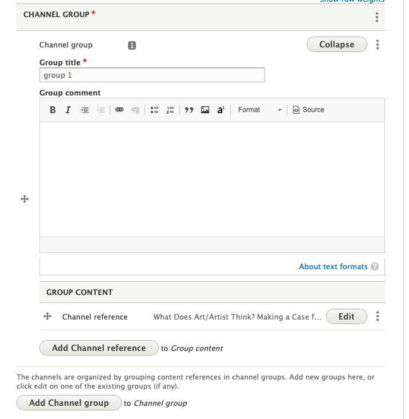Collapse the Channel group

[x=336, y=45]
